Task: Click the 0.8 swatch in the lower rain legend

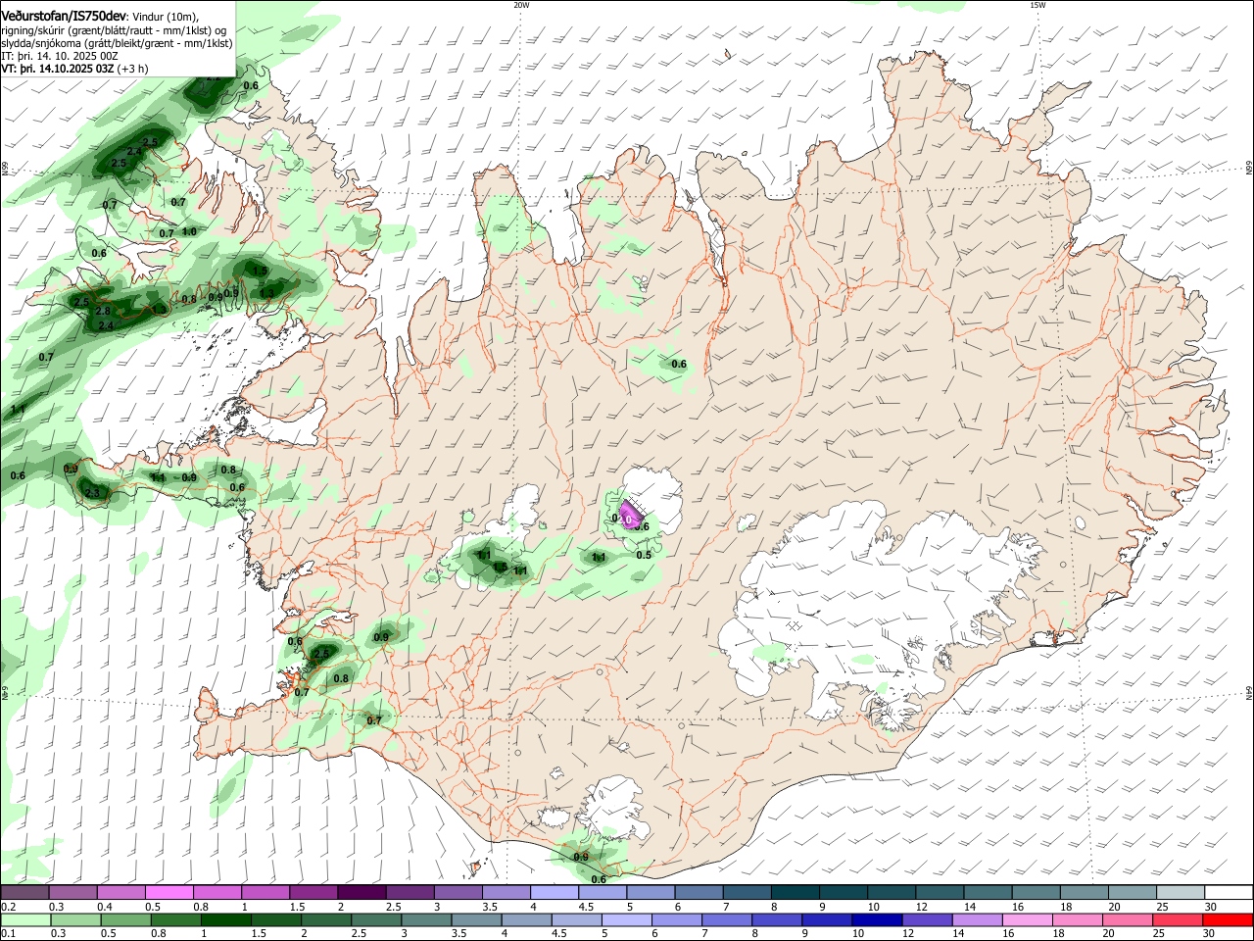Action: coord(175,919)
